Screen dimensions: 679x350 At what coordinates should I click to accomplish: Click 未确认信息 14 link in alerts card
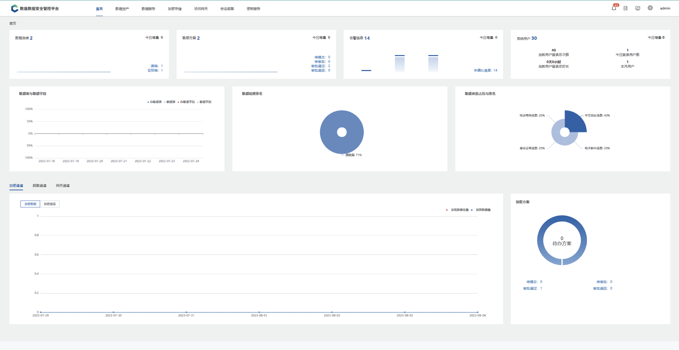click(x=485, y=70)
